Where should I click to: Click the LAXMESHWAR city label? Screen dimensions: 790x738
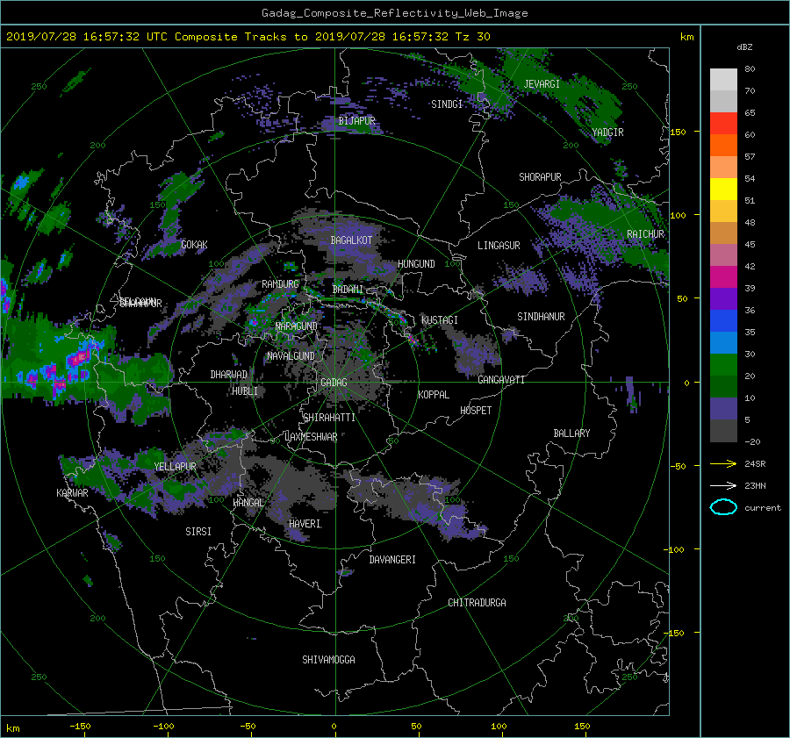click(311, 437)
